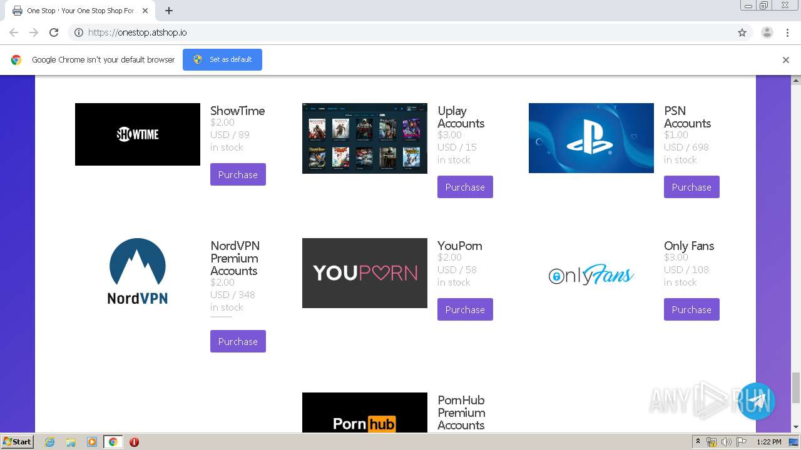Click the address bar URL

pyautogui.click(x=138, y=32)
